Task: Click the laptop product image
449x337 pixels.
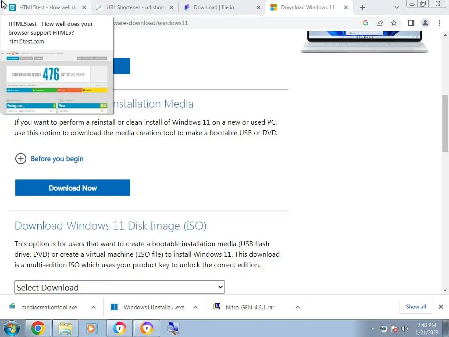Action: click(x=364, y=42)
